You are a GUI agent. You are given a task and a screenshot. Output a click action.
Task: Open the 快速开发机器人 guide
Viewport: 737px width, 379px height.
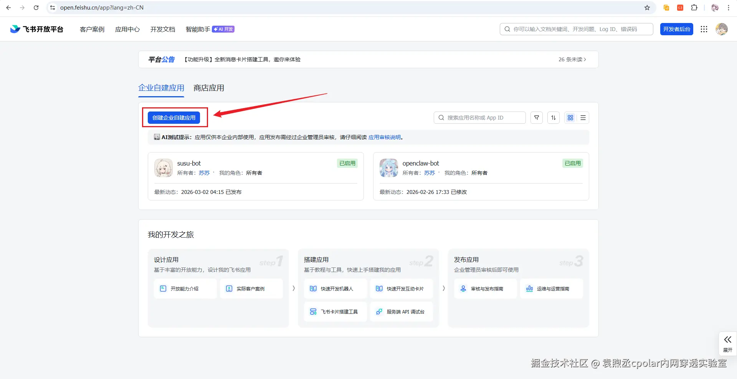tap(335, 289)
